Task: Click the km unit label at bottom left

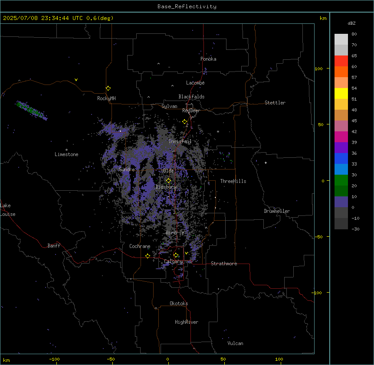Action: [x=7, y=360]
